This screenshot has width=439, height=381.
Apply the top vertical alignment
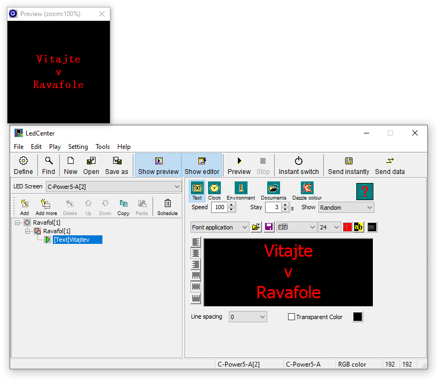196,275
